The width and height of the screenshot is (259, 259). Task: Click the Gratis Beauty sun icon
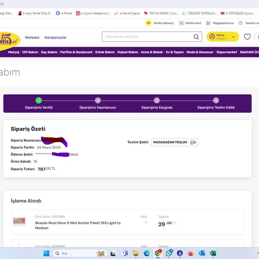tap(148, 23)
